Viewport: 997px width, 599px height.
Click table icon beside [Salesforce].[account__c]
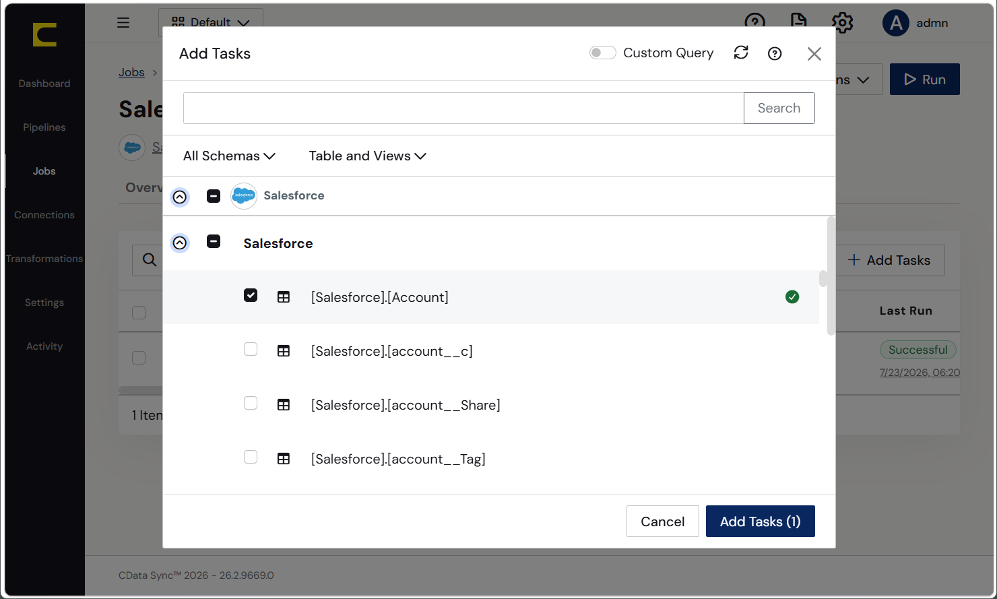284,351
